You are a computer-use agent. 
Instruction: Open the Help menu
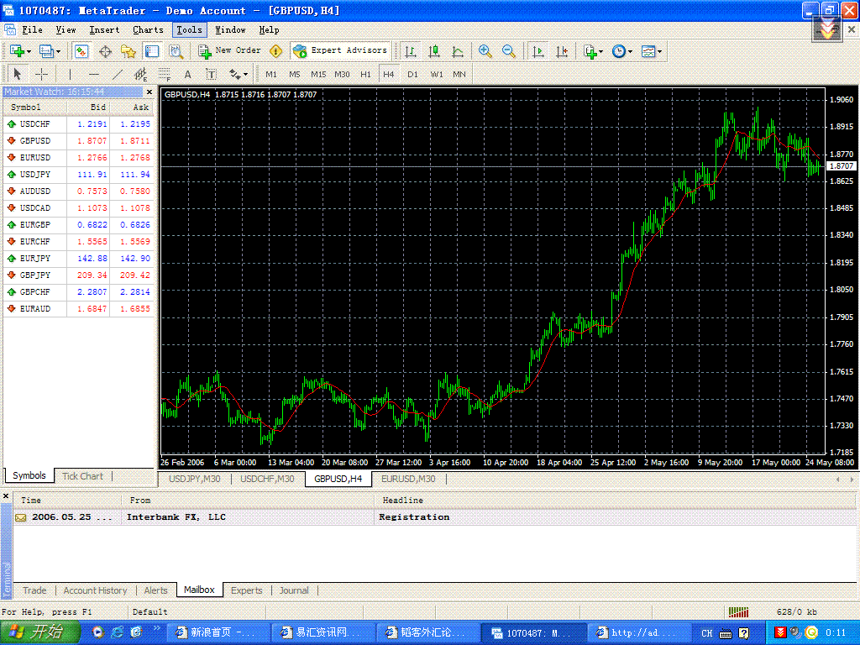coord(269,29)
